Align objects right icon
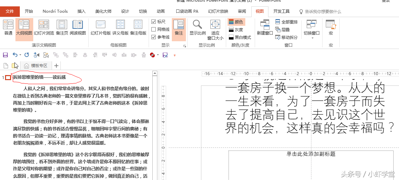 click(95, 55)
